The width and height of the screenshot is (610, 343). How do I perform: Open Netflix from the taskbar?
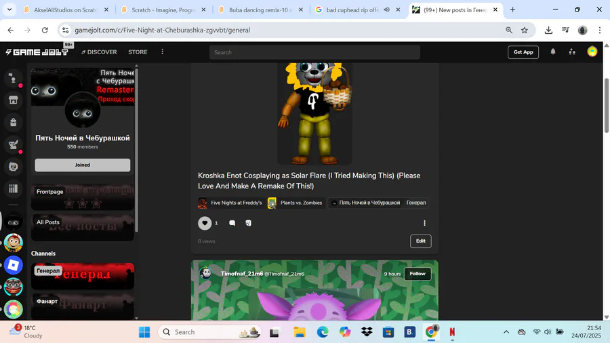click(x=452, y=331)
